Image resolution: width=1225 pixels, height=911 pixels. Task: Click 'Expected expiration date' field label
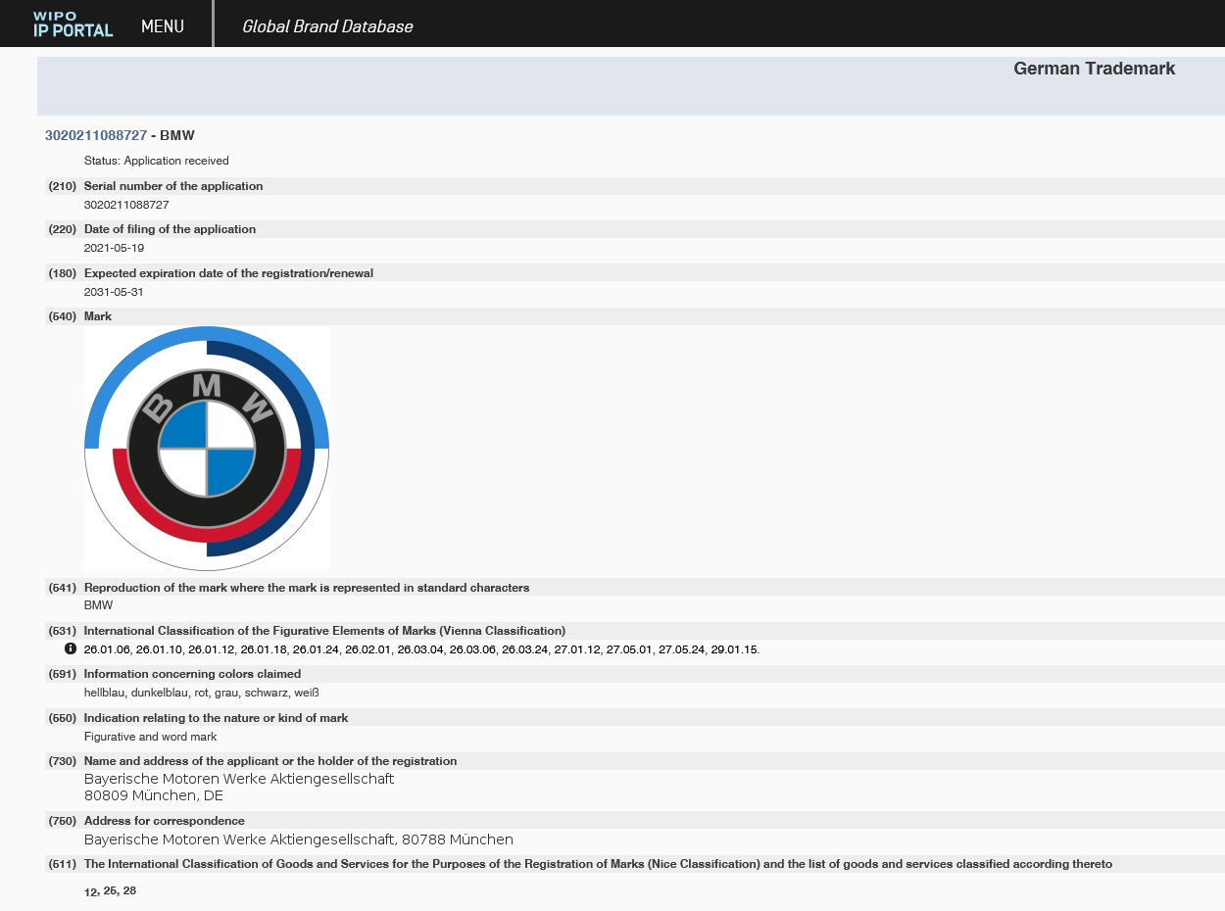[x=228, y=273]
